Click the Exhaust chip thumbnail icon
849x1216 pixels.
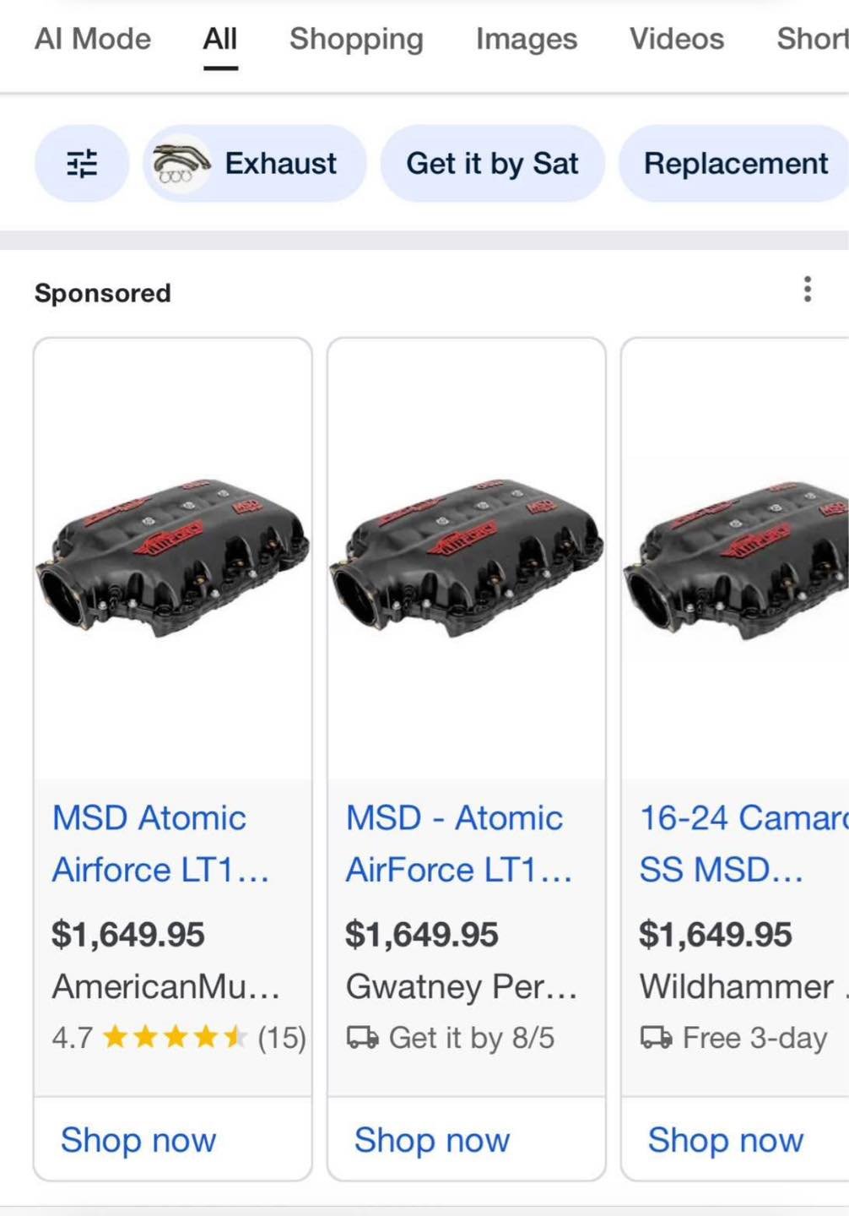click(x=179, y=163)
